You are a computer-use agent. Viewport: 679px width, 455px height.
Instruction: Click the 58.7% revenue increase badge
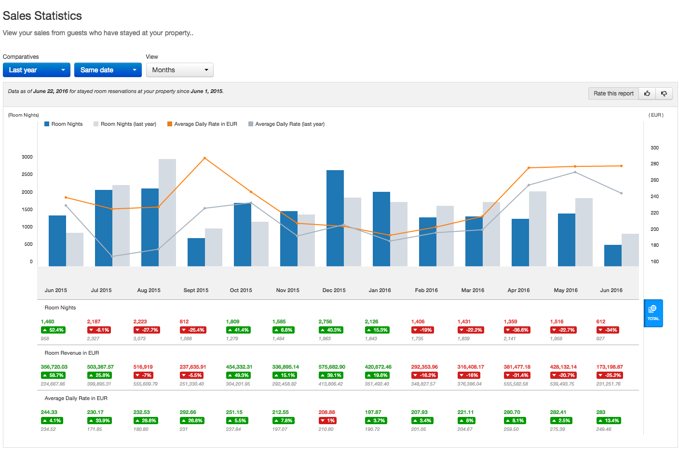(53, 375)
